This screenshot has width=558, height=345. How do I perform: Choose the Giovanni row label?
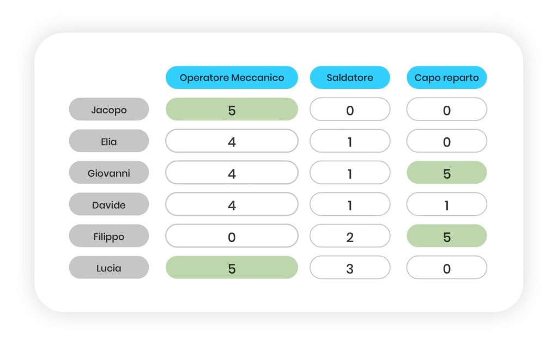108,173
